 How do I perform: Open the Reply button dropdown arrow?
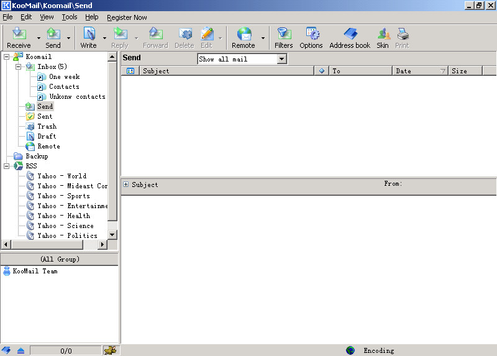pyautogui.click(x=136, y=38)
